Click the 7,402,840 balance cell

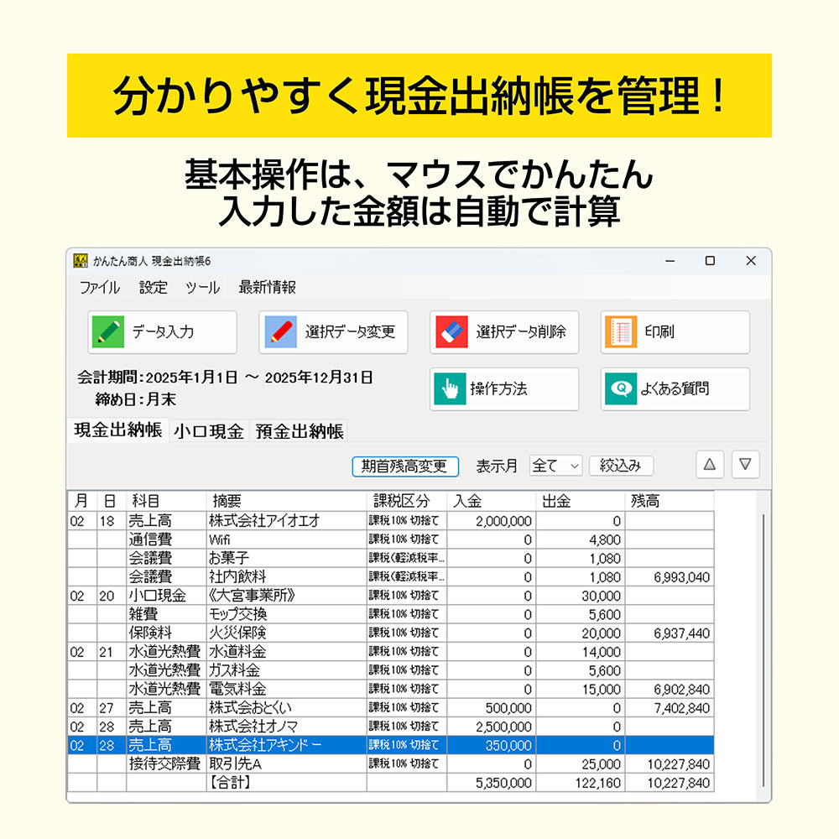pyautogui.click(x=669, y=708)
